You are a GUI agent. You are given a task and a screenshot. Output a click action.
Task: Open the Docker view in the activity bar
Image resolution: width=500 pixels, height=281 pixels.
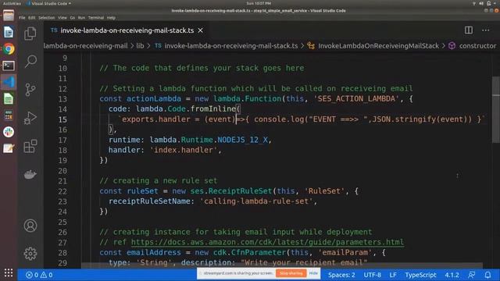[30, 174]
